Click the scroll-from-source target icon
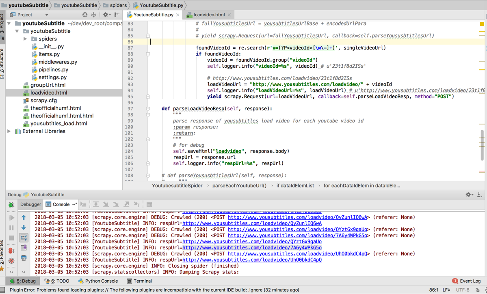Viewport: 487px width, 294px height. pyautogui.click(x=85, y=15)
